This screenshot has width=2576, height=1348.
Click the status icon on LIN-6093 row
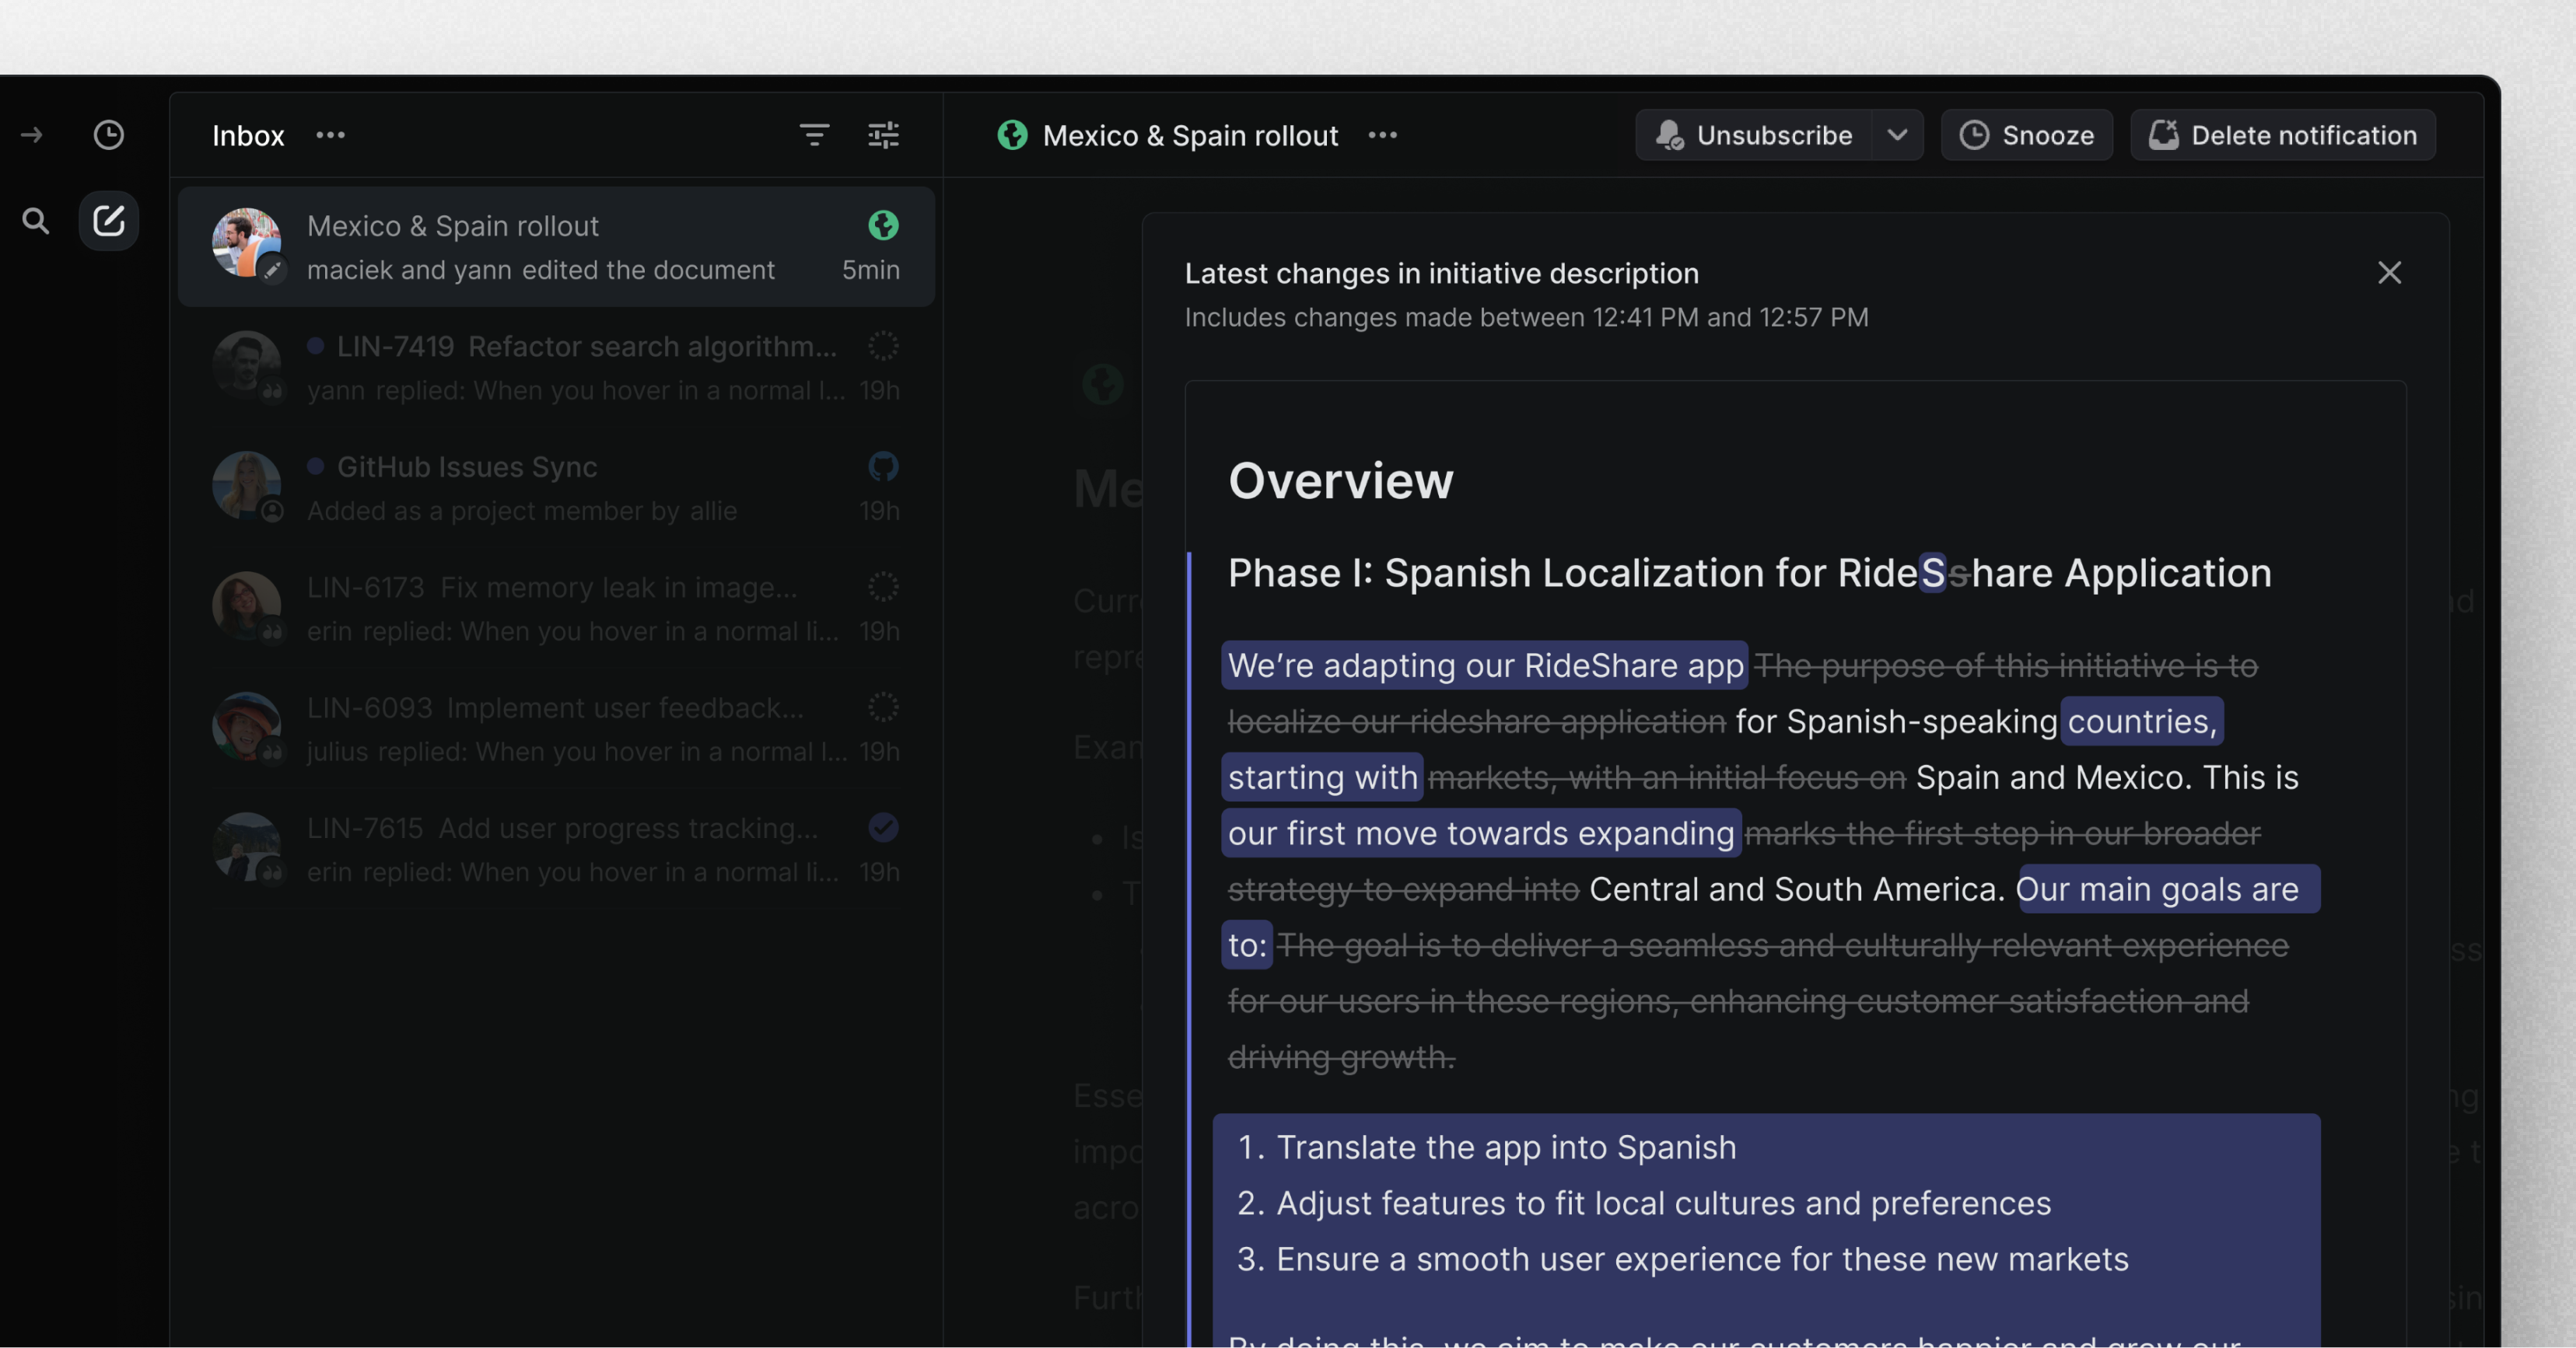point(883,707)
